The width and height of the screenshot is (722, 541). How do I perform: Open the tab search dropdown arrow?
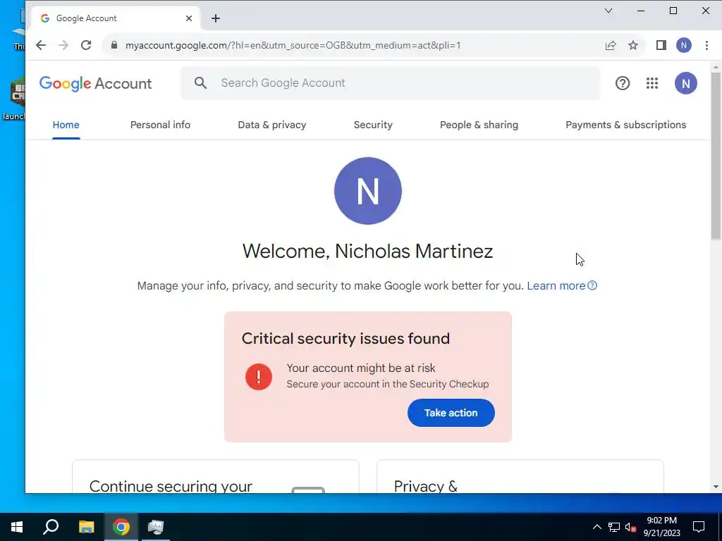[x=608, y=11]
